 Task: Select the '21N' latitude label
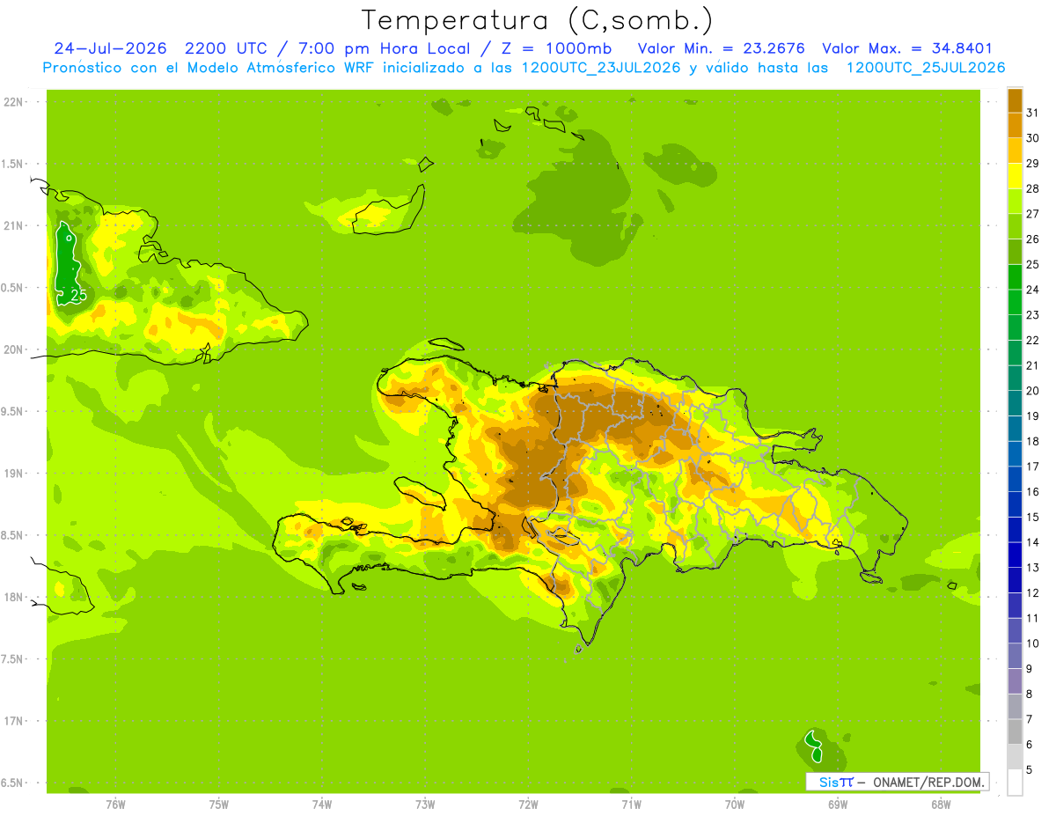pos(12,225)
